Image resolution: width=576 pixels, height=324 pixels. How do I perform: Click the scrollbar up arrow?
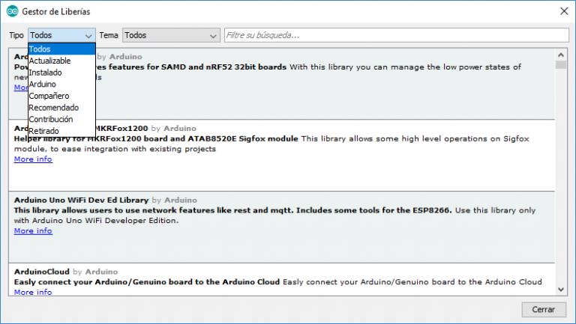[x=560, y=55]
